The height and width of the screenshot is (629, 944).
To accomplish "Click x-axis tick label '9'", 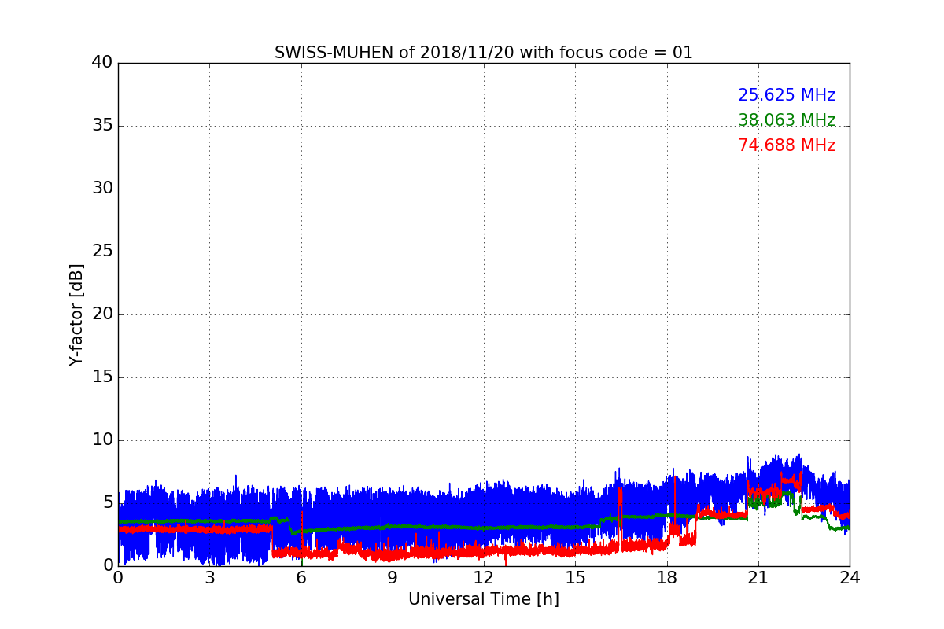I will 393,578.
